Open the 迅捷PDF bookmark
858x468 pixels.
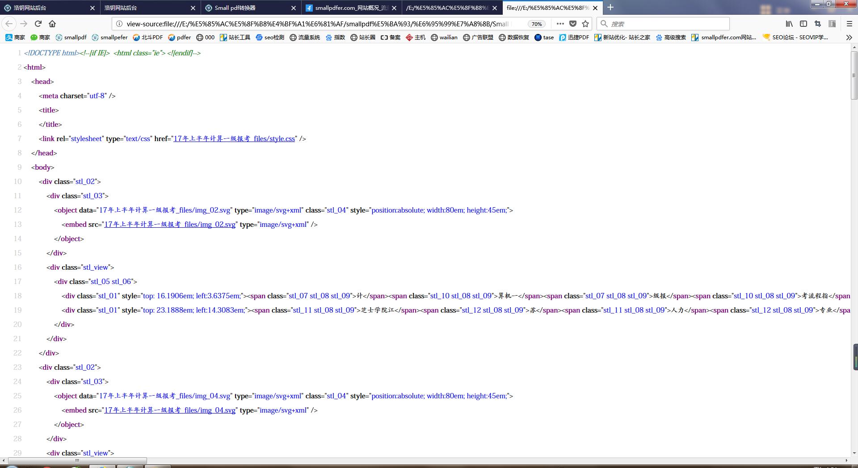coord(574,38)
